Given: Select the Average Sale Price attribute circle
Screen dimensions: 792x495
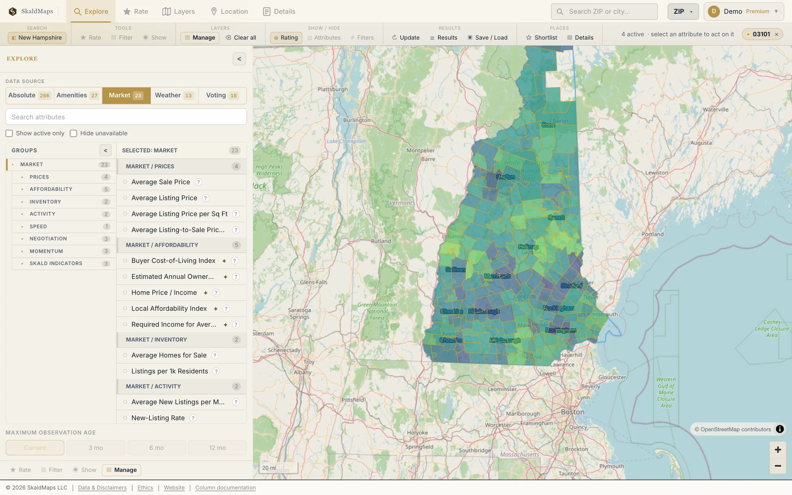Looking at the screenshot, I should coord(125,182).
